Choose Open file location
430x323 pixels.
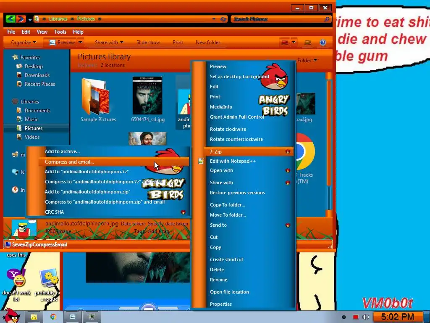pos(229,292)
